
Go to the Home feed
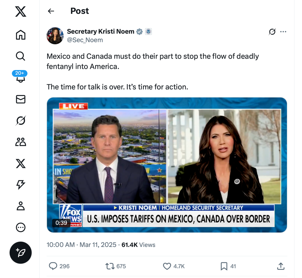point(20,35)
